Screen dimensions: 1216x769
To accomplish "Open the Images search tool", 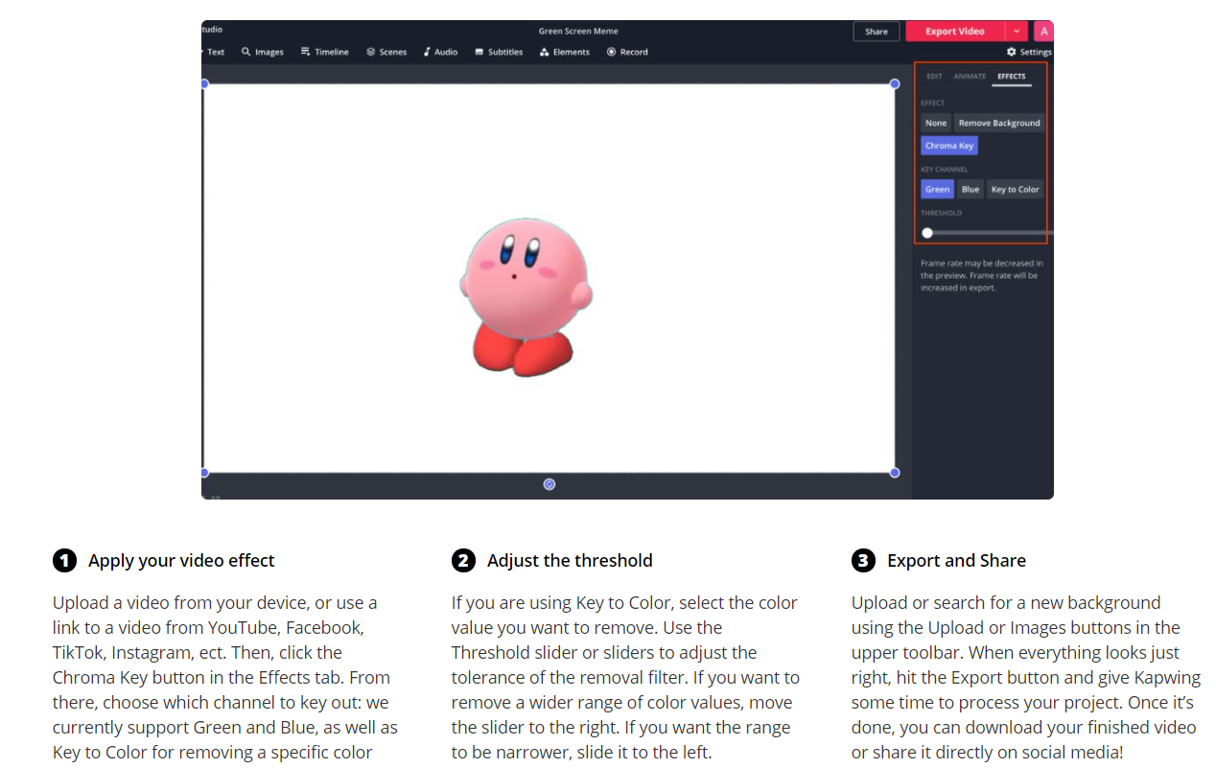I will 262,52.
